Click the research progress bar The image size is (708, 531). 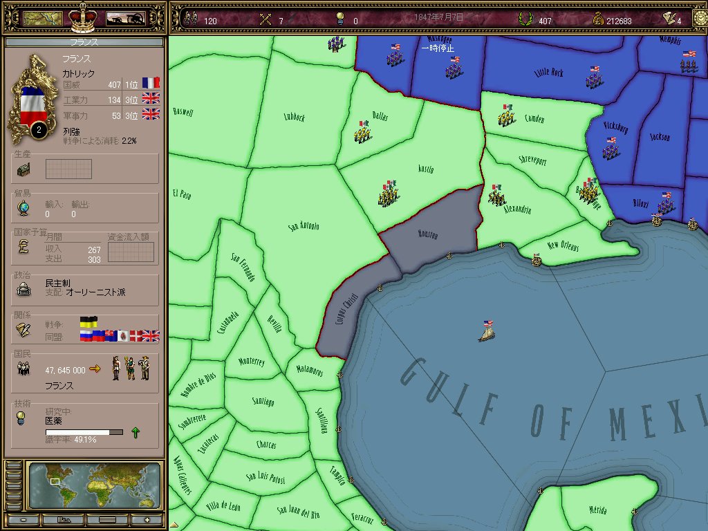point(84,432)
